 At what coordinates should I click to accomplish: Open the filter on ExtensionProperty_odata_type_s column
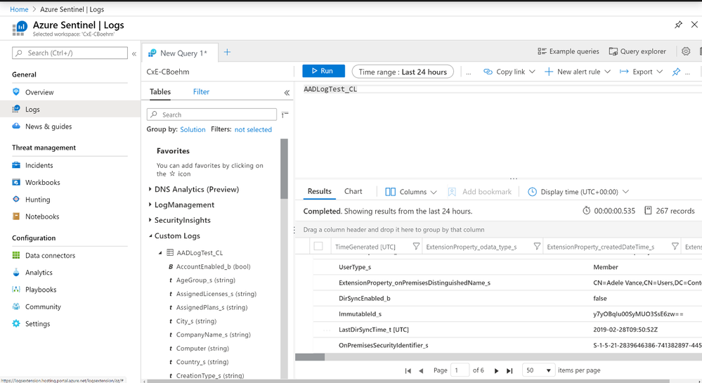(537, 247)
